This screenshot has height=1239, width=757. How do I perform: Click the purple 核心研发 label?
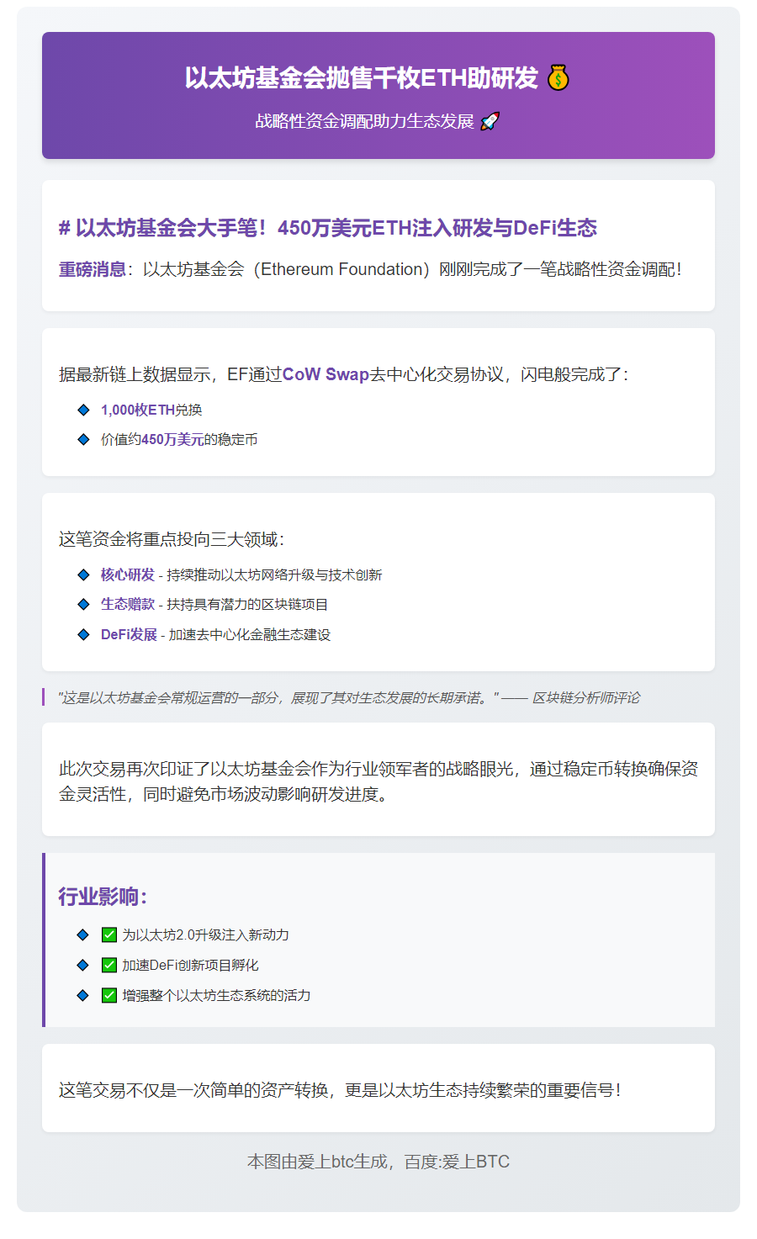point(128,574)
